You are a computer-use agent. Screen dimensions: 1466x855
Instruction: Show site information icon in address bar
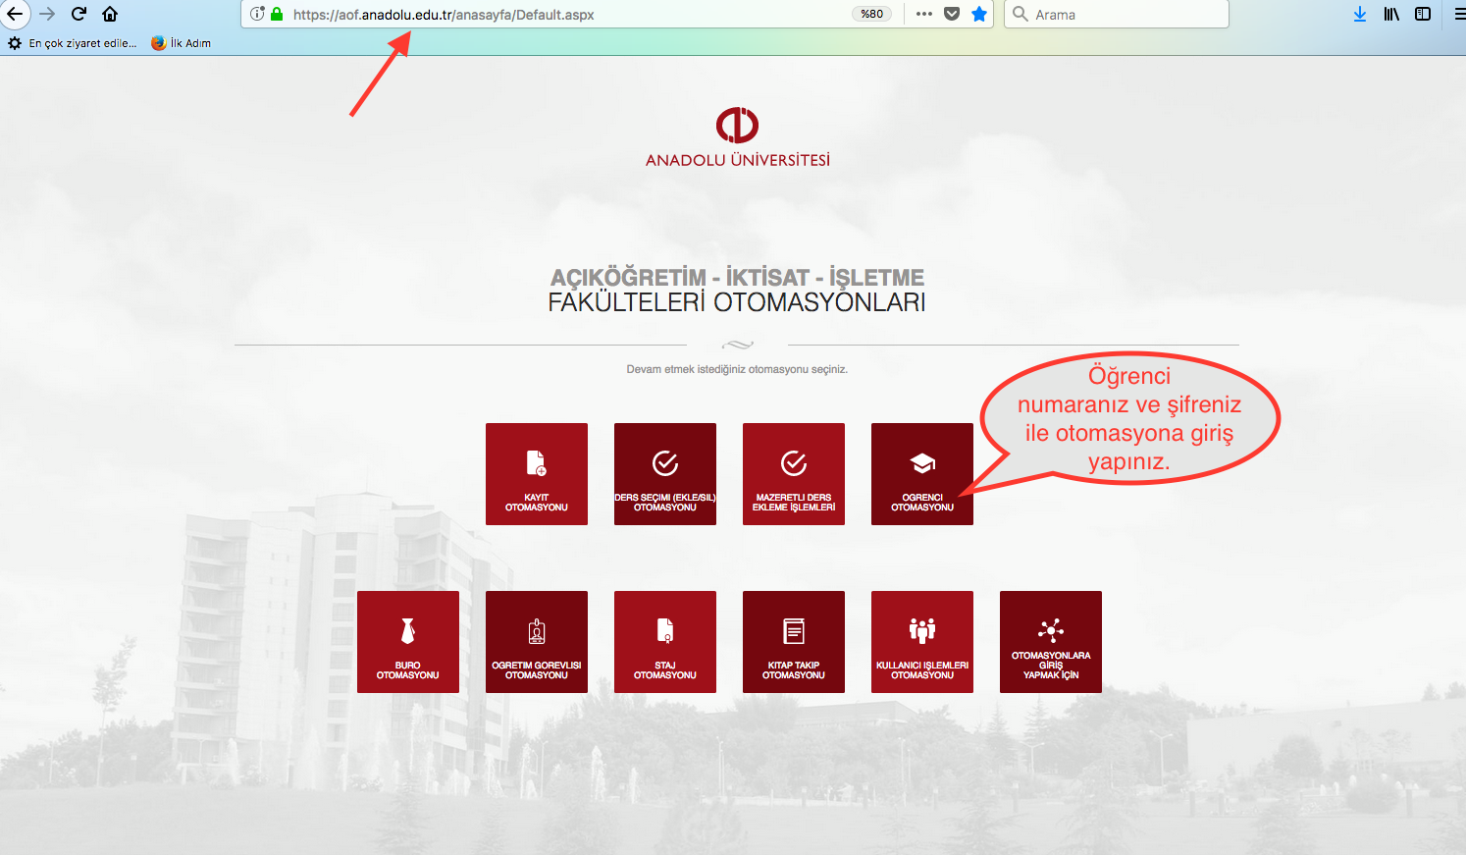(257, 14)
